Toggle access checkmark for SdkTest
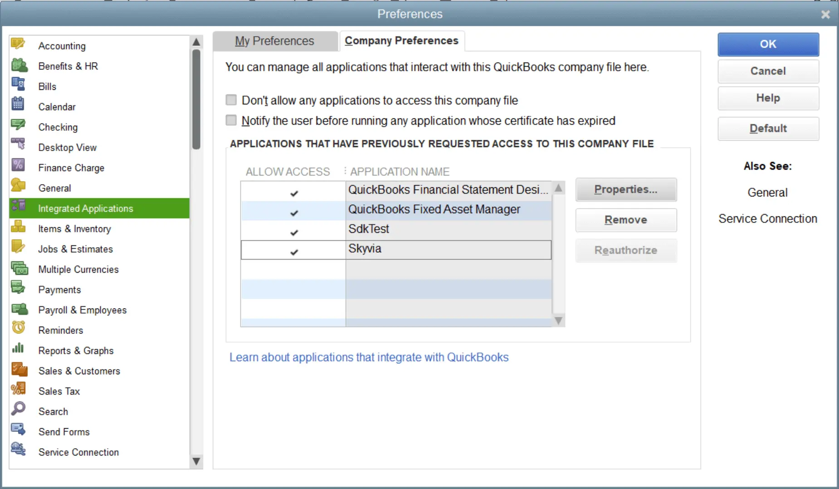 click(294, 232)
